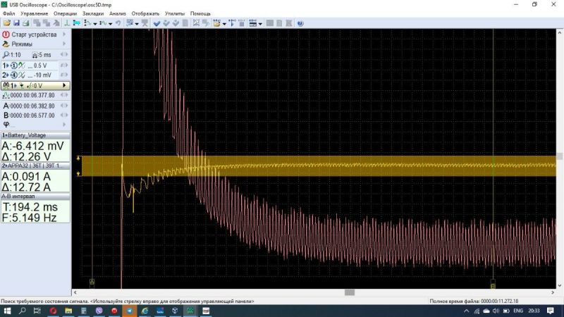564x317 pixels.
Task: Expand the φ row arrow
Action: pyautogui.click(x=65, y=125)
